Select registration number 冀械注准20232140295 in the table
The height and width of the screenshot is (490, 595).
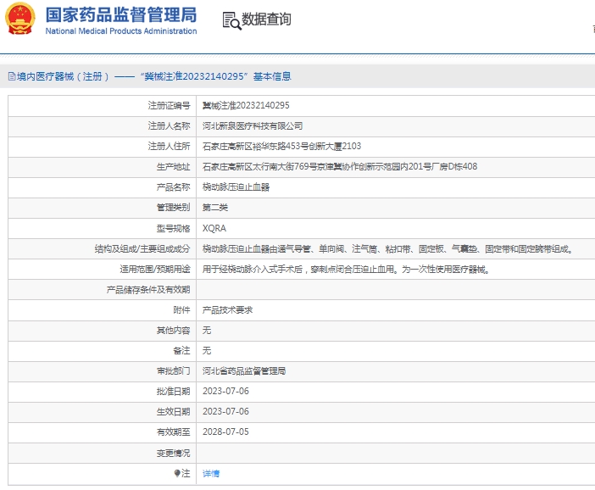click(246, 105)
